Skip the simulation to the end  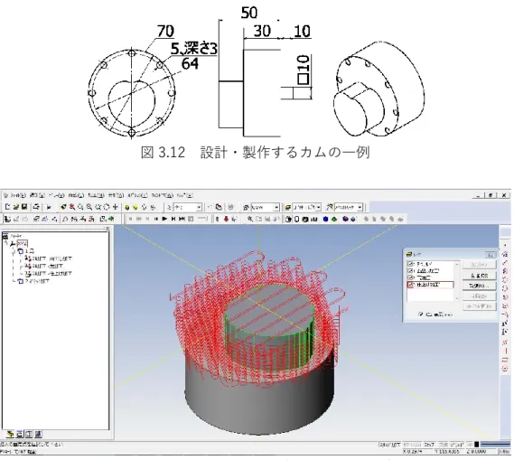click(x=182, y=219)
